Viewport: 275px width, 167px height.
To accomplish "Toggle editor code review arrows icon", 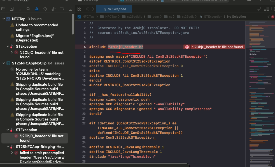I will click(259, 9).
